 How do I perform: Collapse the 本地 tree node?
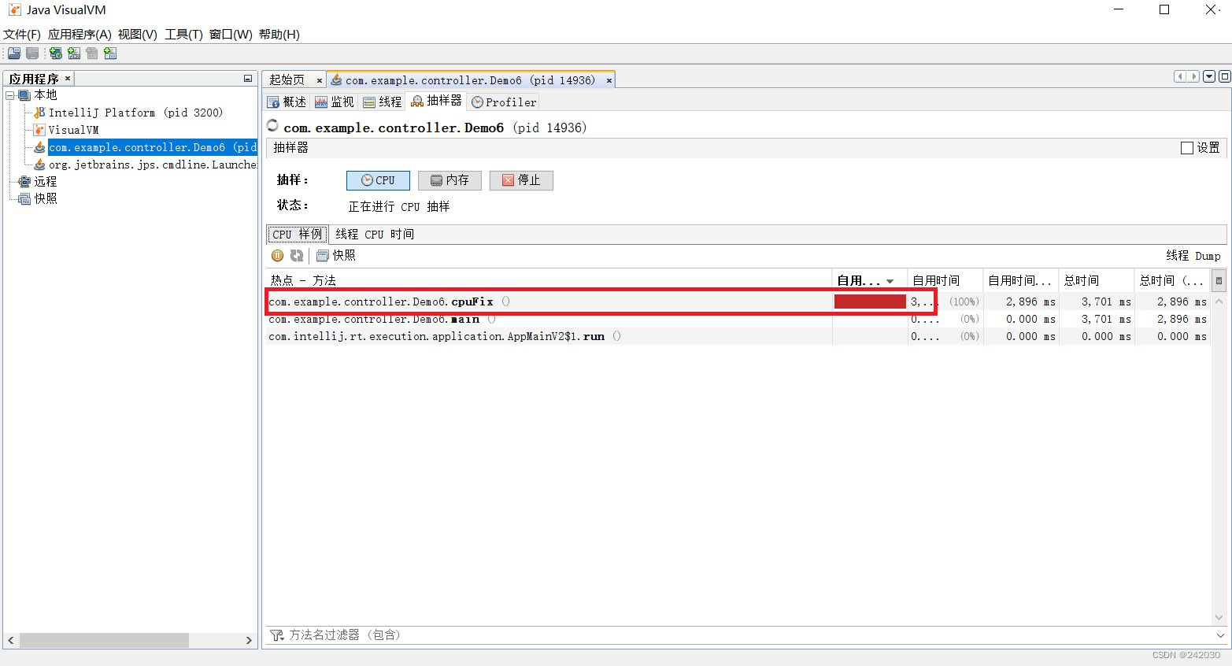pos(10,95)
